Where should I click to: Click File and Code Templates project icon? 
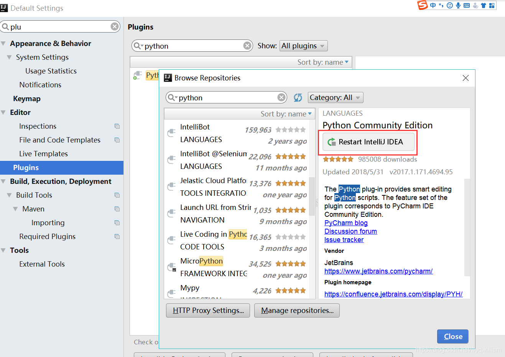click(x=117, y=140)
